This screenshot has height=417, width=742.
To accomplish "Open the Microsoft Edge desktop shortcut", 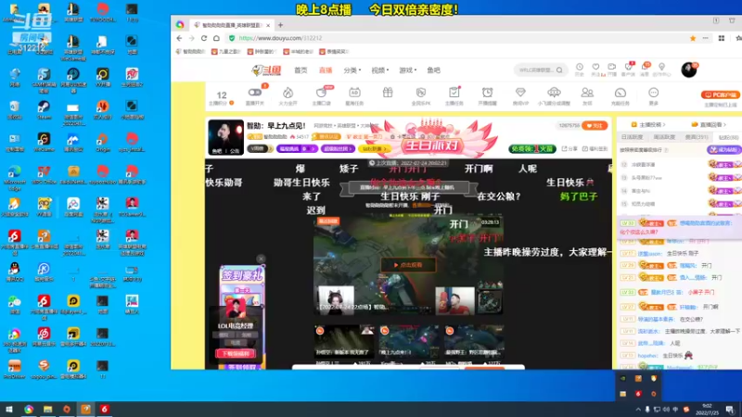I will coord(15,178).
